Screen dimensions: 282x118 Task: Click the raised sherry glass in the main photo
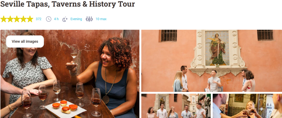[x=74, y=54]
